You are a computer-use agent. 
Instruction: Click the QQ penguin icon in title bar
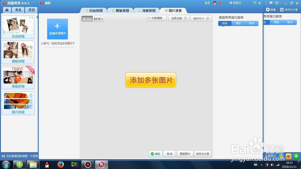[x=215, y=3]
